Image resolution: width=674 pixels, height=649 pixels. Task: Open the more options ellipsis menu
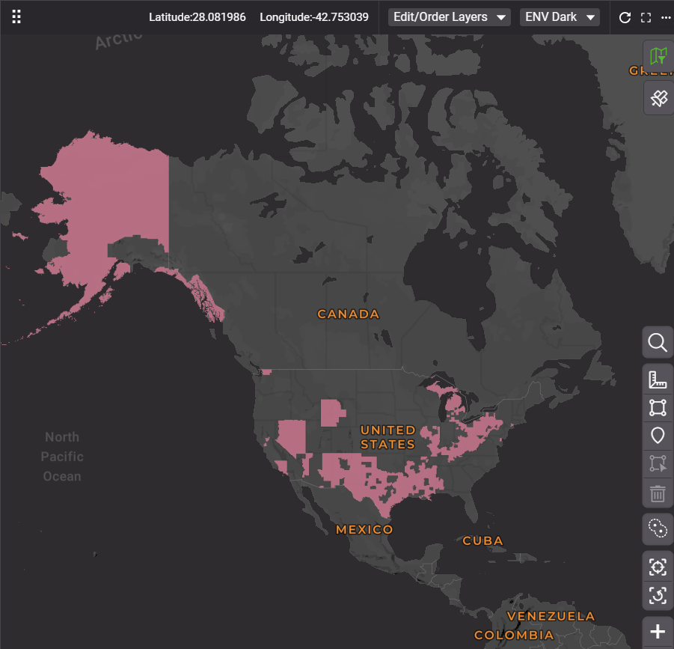(x=666, y=17)
